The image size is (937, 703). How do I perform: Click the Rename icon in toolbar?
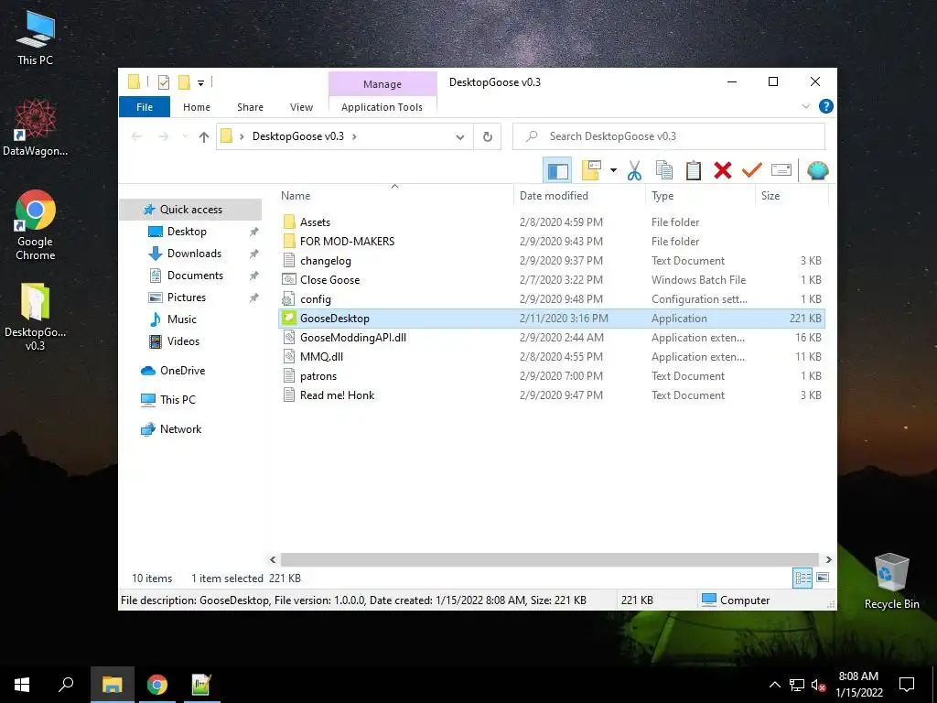pyautogui.click(x=781, y=170)
